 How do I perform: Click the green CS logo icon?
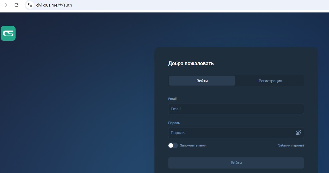click(8, 33)
